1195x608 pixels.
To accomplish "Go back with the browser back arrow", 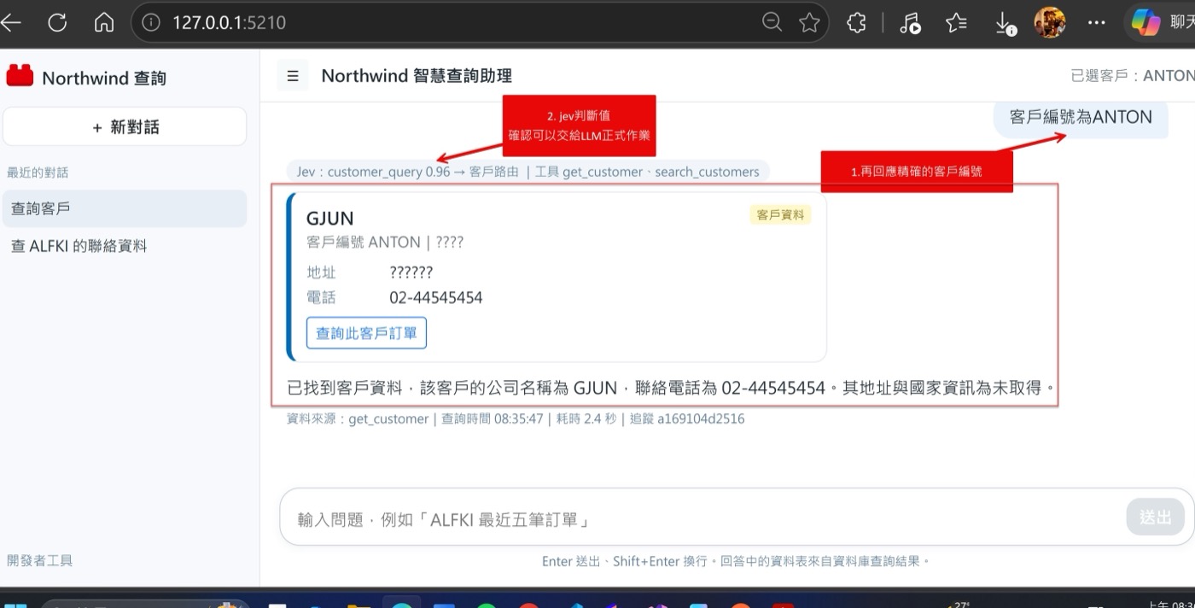I will (10, 23).
